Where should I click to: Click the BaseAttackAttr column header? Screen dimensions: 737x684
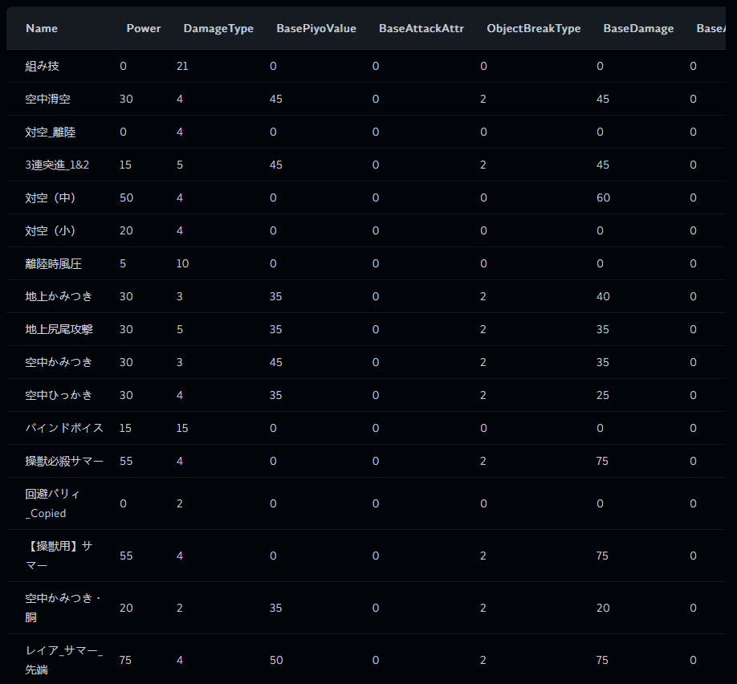pos(421,28)
